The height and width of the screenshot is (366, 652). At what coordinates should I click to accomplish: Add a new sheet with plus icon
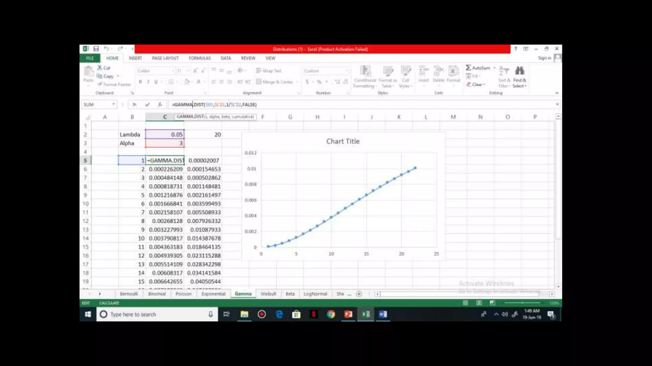[359, 294]
